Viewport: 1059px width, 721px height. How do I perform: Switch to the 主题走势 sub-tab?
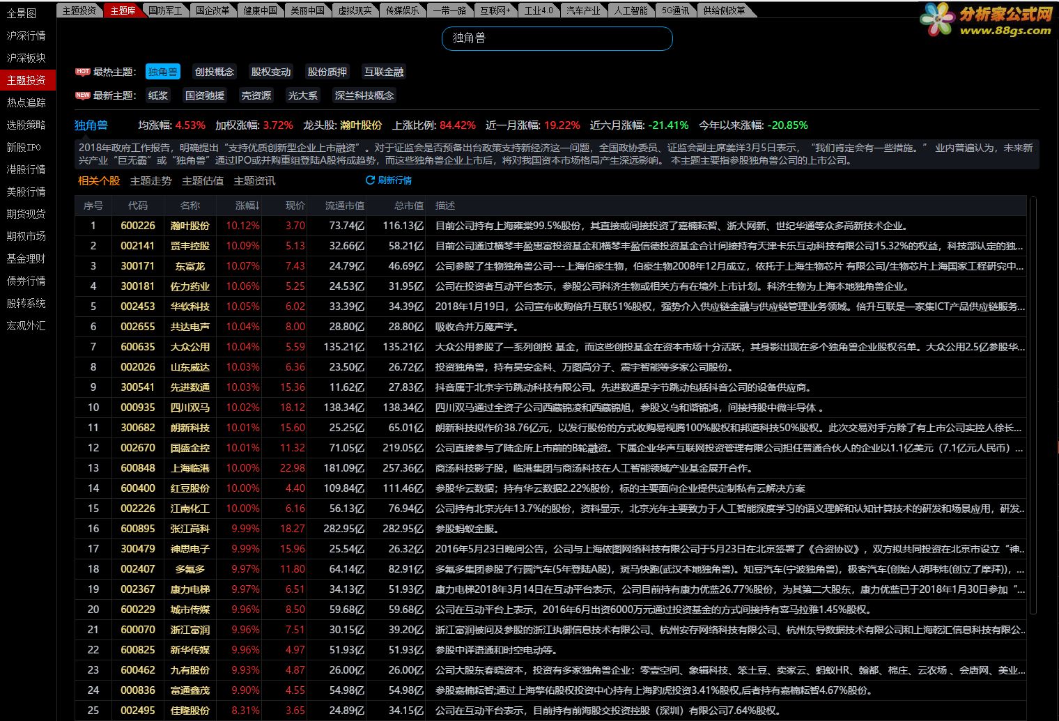click(151, 181)
